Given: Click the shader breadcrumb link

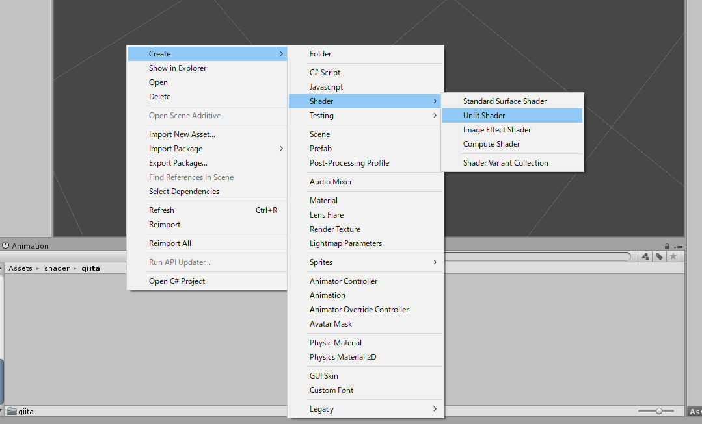Looking at the screenshot, I should [x=57, y=268].
